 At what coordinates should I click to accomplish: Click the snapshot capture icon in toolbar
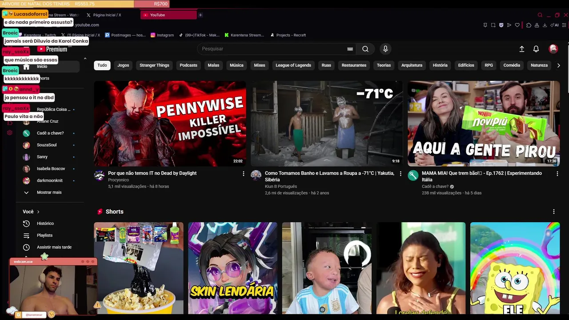[493, 25]
